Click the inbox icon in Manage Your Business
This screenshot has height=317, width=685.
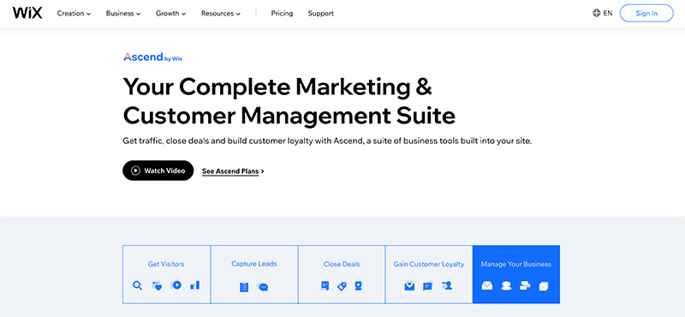(487, 286)
